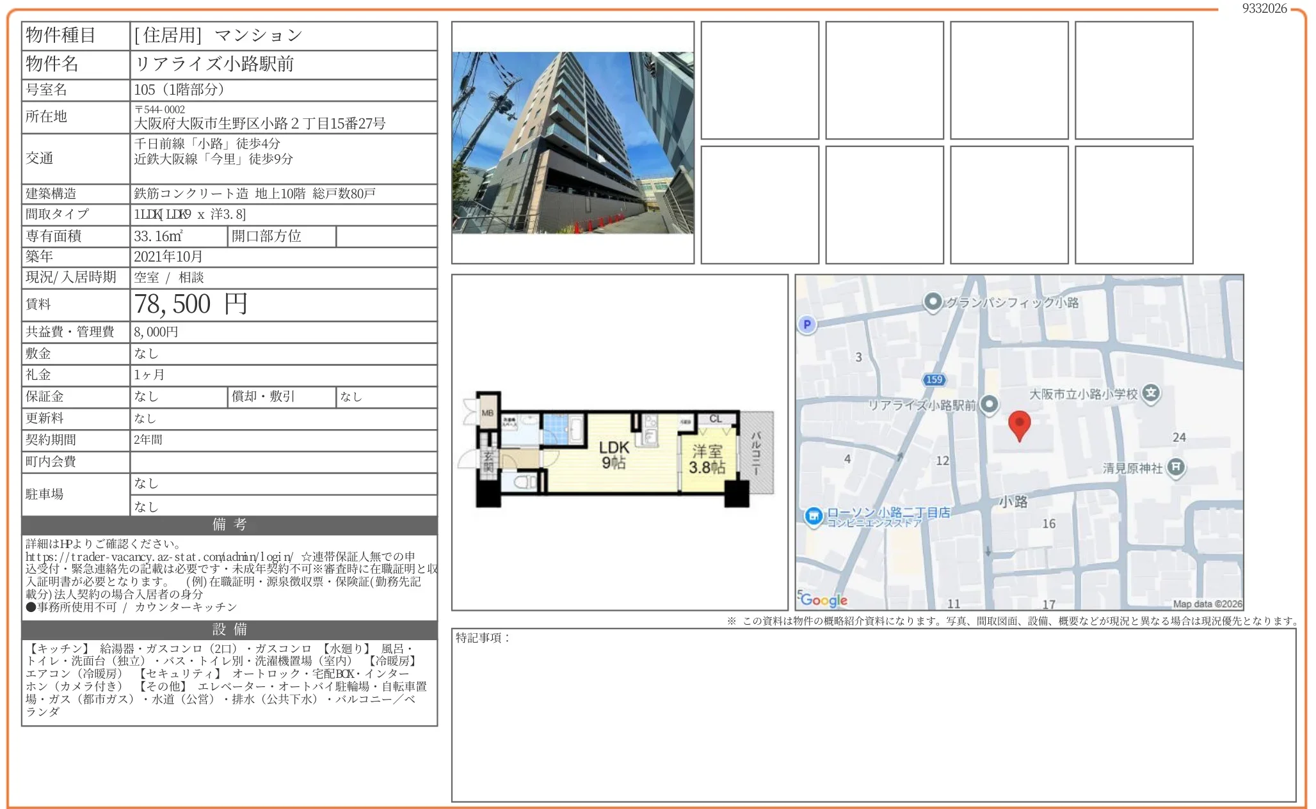Click the Google logo on the map

(x=827, y=599)
